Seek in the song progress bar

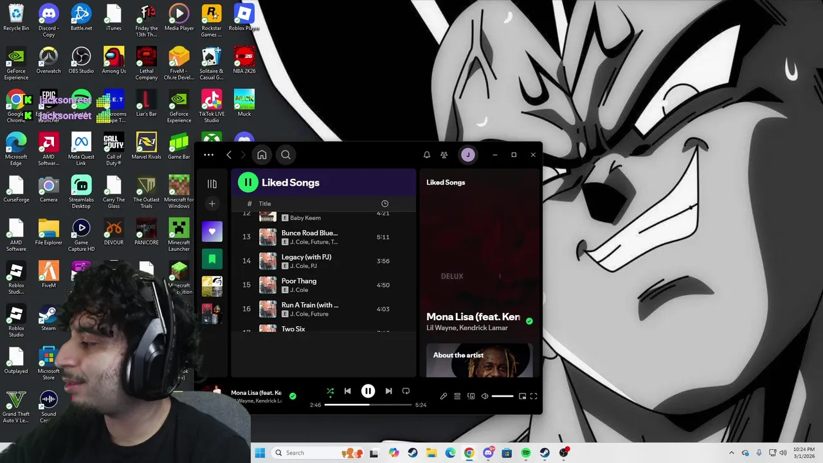368,405
